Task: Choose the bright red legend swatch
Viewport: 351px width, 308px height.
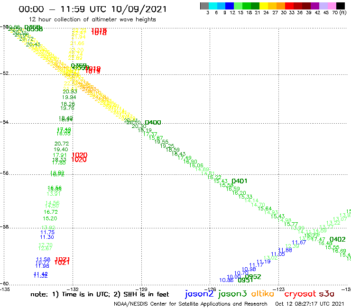Action: click(x=289, y=6)
